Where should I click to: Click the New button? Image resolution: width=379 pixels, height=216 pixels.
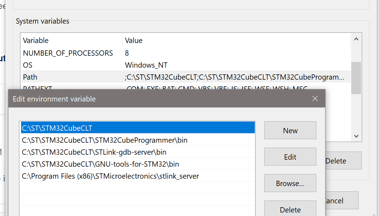pos(290,130)
